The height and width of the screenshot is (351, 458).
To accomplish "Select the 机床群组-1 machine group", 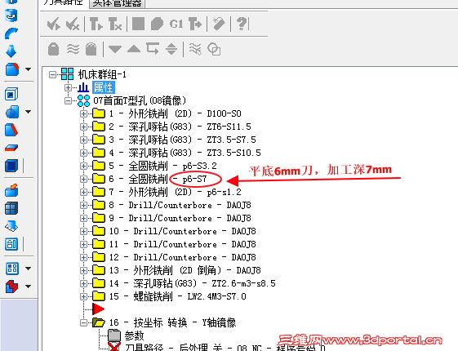I will pos(102,75).
